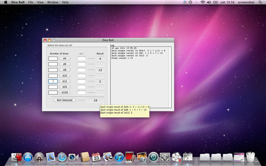Open Address Book from the Dock
The width and height of the screenshot is (266, 166).
click(x=85, y=157)
